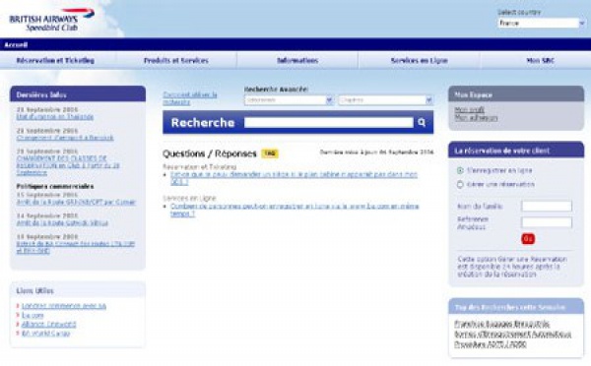Image resolution: width=591 pixels, height=366 pixels.
Task: Open the Select country dropdown showing France
Action: click(x=541, y=23)
